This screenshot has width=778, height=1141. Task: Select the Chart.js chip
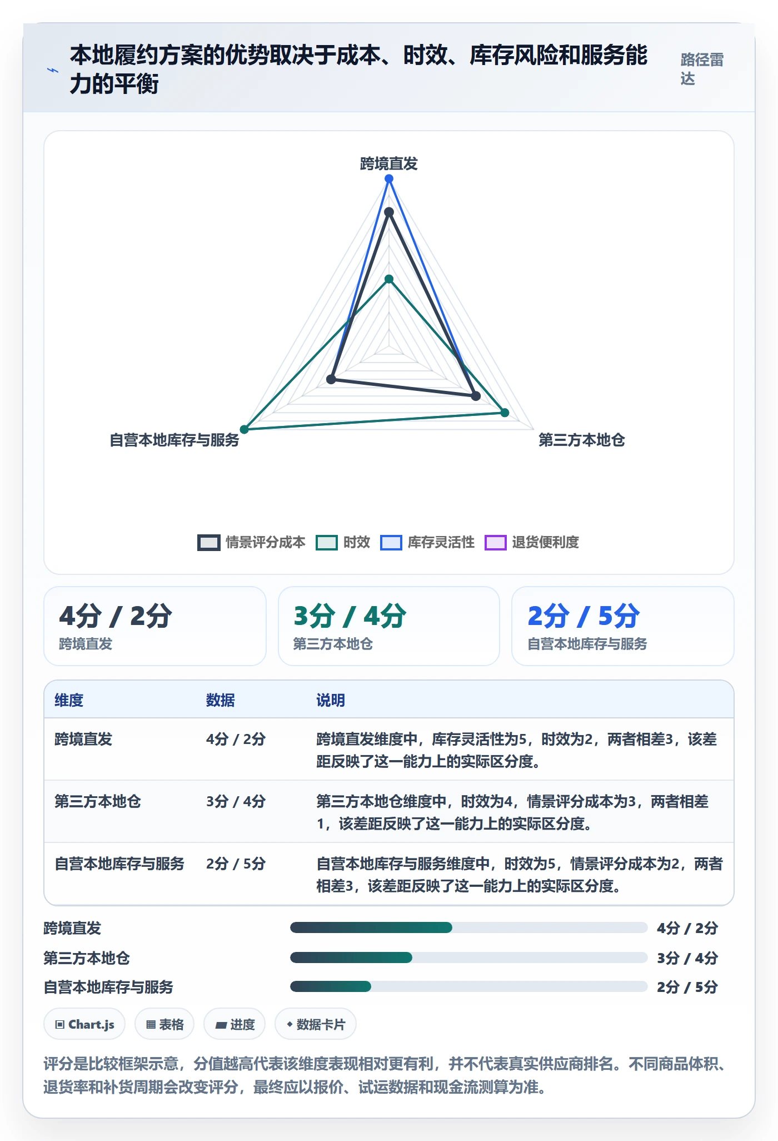click(x=84, y=1024)
